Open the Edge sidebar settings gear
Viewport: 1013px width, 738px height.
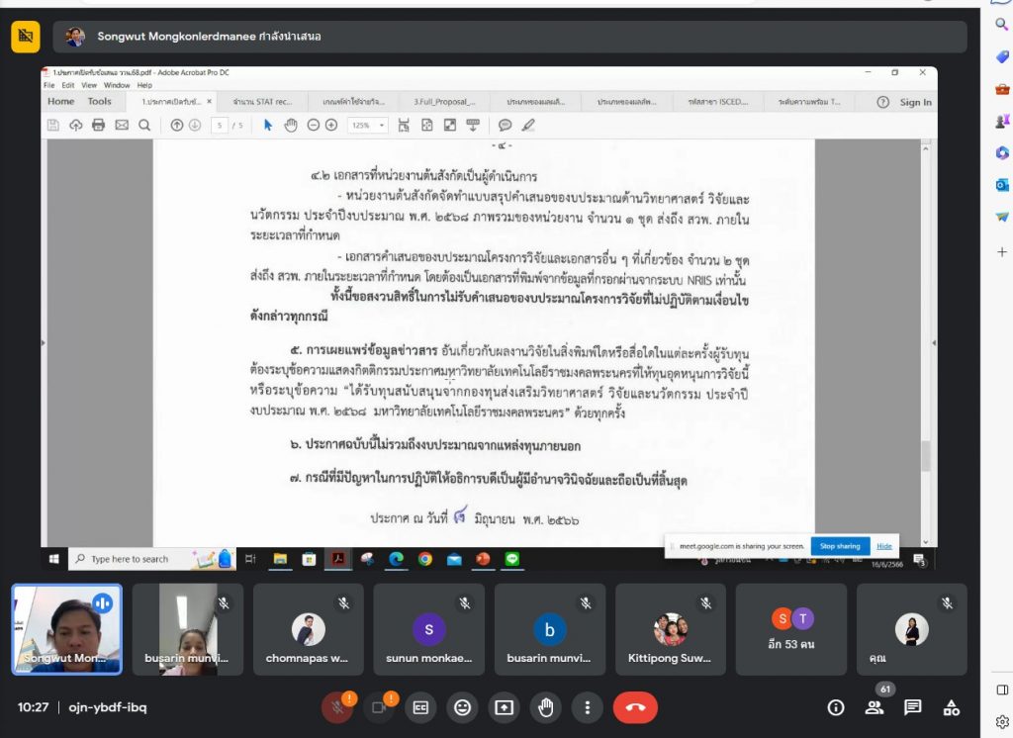coord(1002,722)
